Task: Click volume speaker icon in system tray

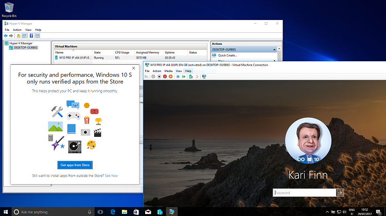Action: (x=345, y=212)
